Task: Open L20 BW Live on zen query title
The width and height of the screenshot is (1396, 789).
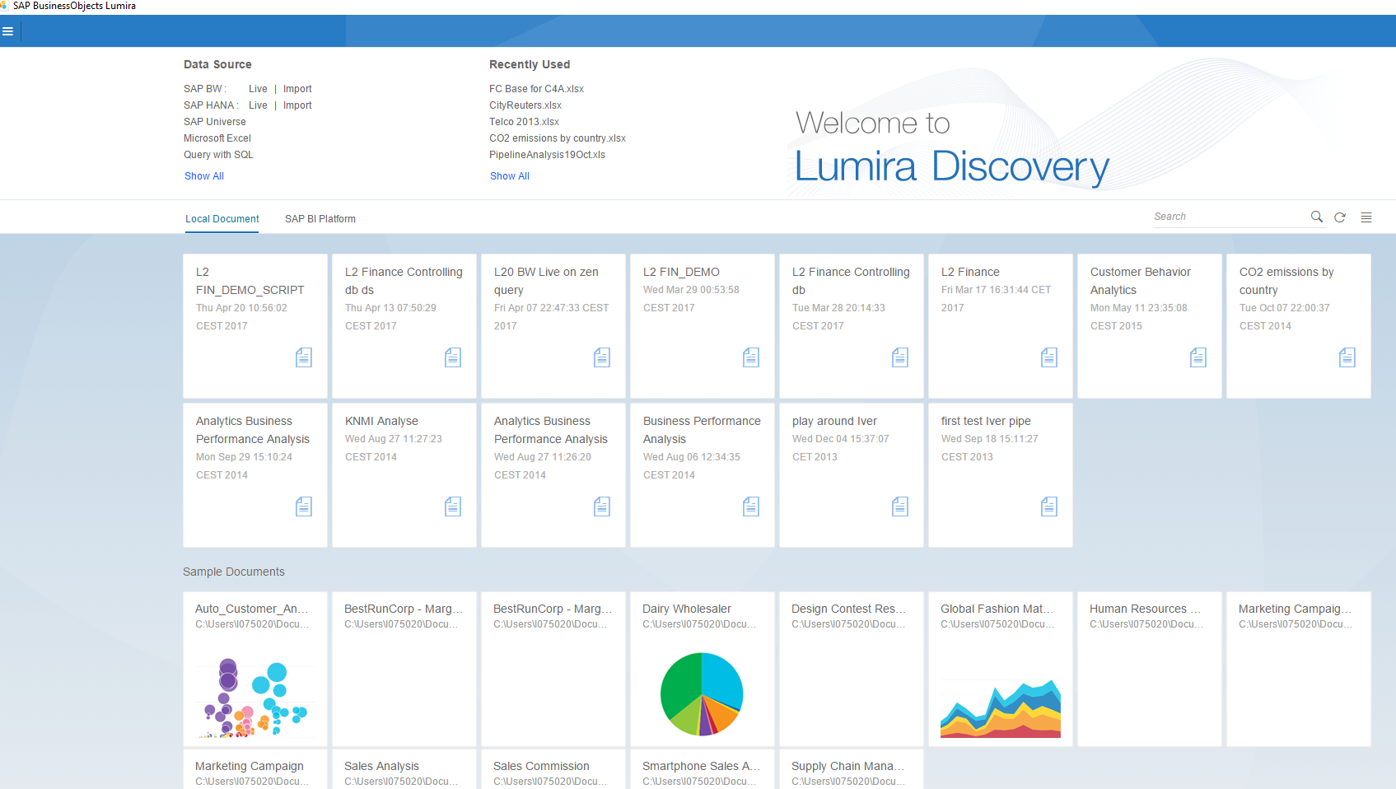Action: tap(546, 281)
